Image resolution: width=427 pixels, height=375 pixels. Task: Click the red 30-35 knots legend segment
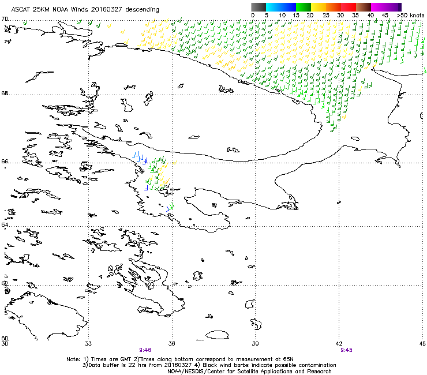coord(349,7)
